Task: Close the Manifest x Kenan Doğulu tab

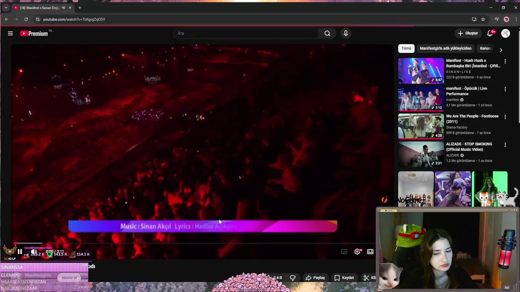Action: (x=70, y=7)
